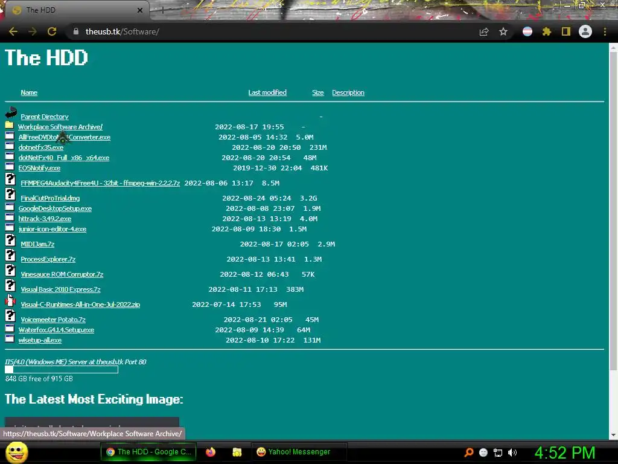
Task: Click the exe icon beside GoogleDesktopSetup.exe
Action: [x=10, y=207]
